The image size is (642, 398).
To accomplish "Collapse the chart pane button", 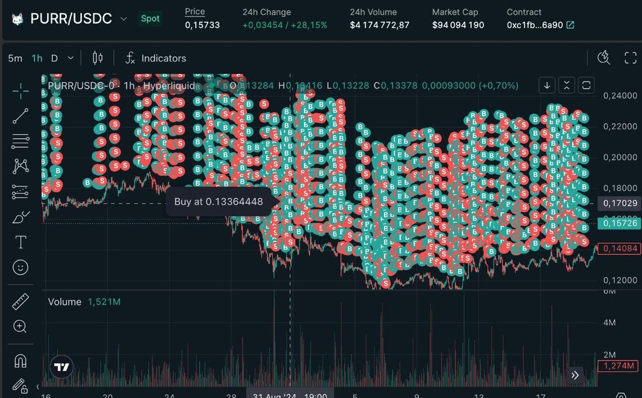I will pos(567,85).
